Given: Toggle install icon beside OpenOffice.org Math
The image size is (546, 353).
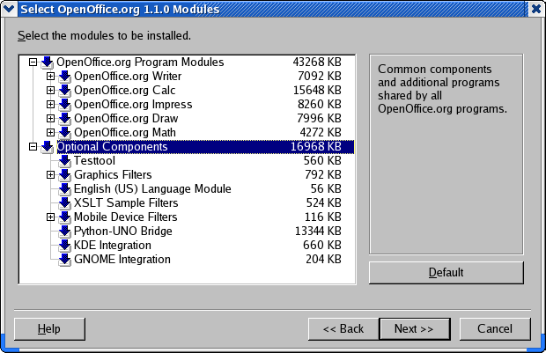Looking at the screenshot, I should (x=65, y=133).
